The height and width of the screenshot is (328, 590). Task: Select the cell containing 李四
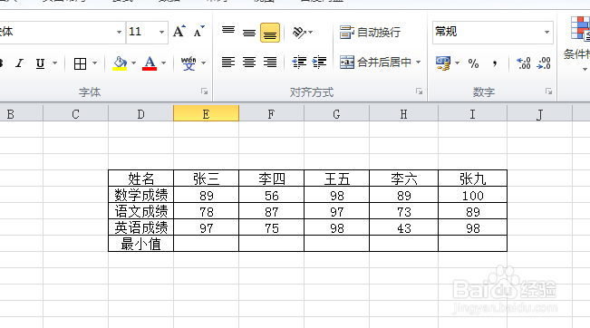click(271, 178)
